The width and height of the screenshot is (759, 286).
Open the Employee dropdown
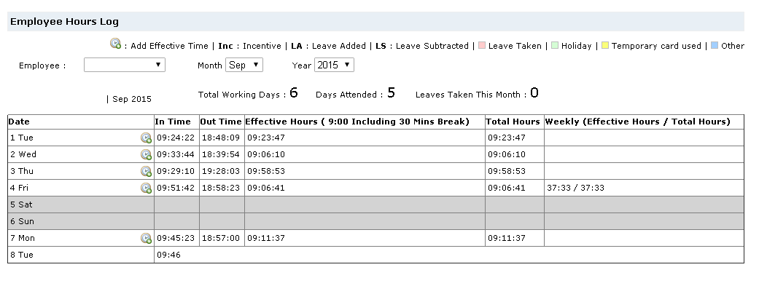click(x=125, y=65)
